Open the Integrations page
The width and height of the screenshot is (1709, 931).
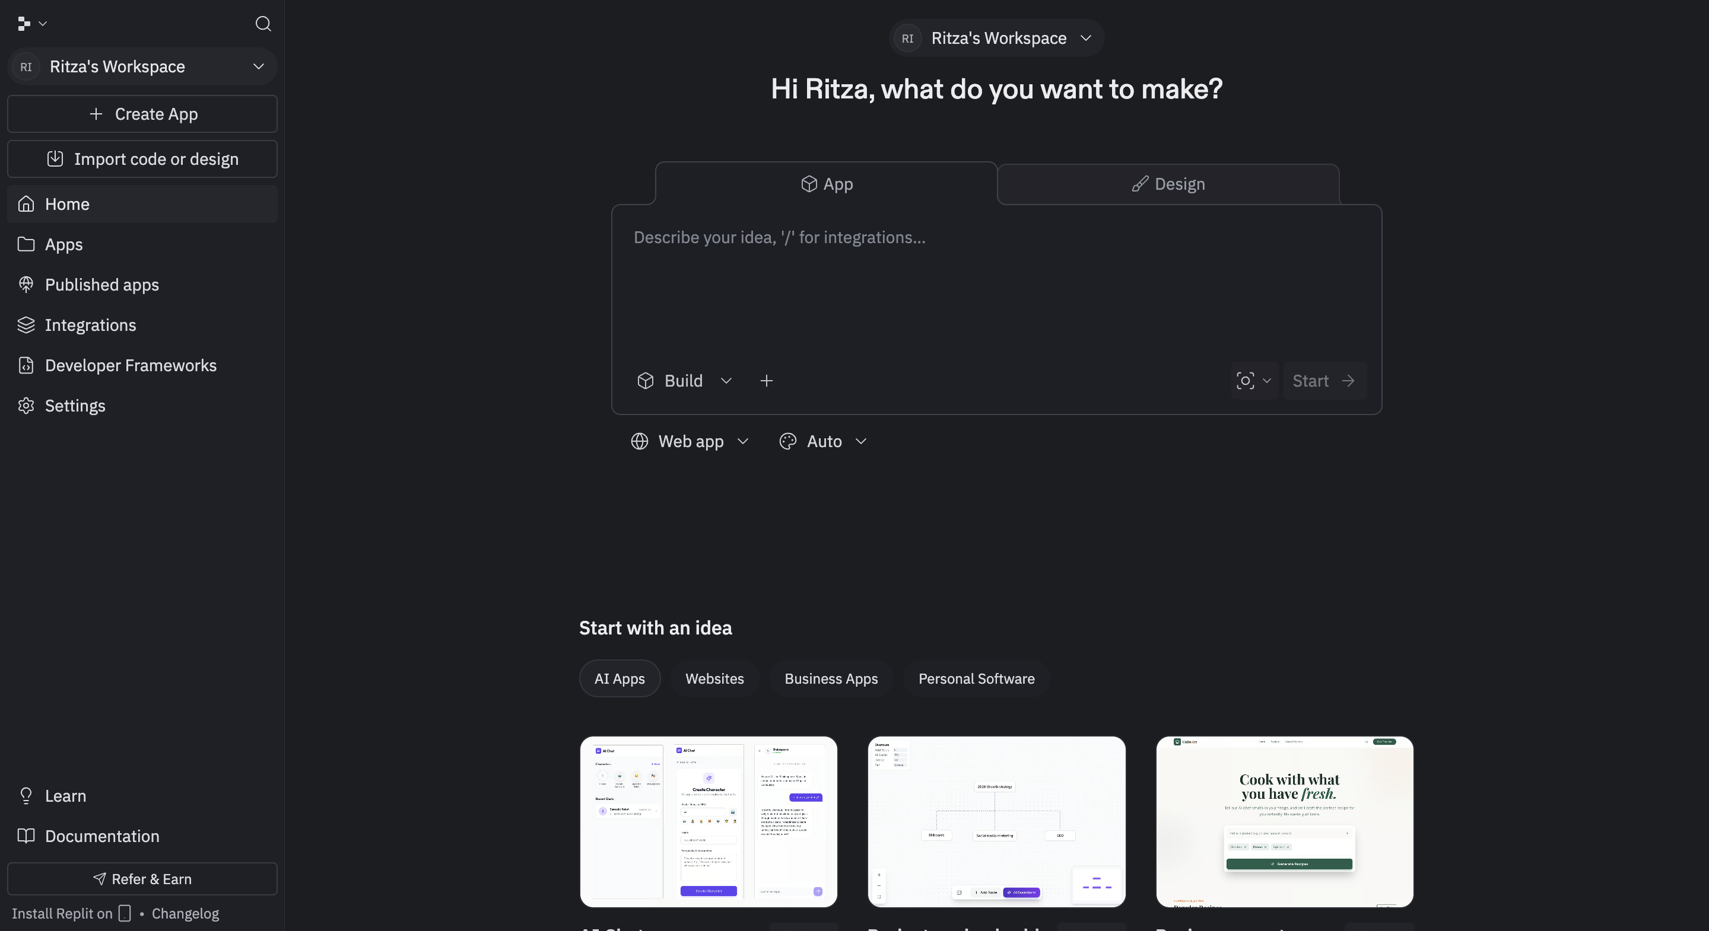point(90,325)
